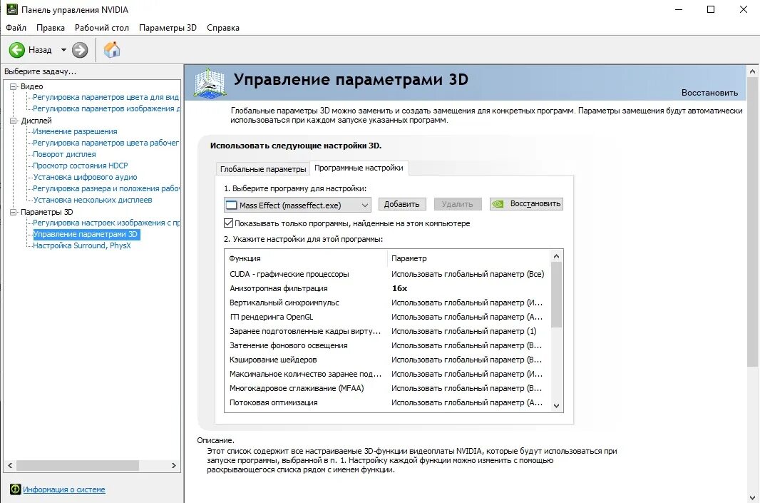Toggle 'Показывать только программы' checkbox

coord(228,223)
